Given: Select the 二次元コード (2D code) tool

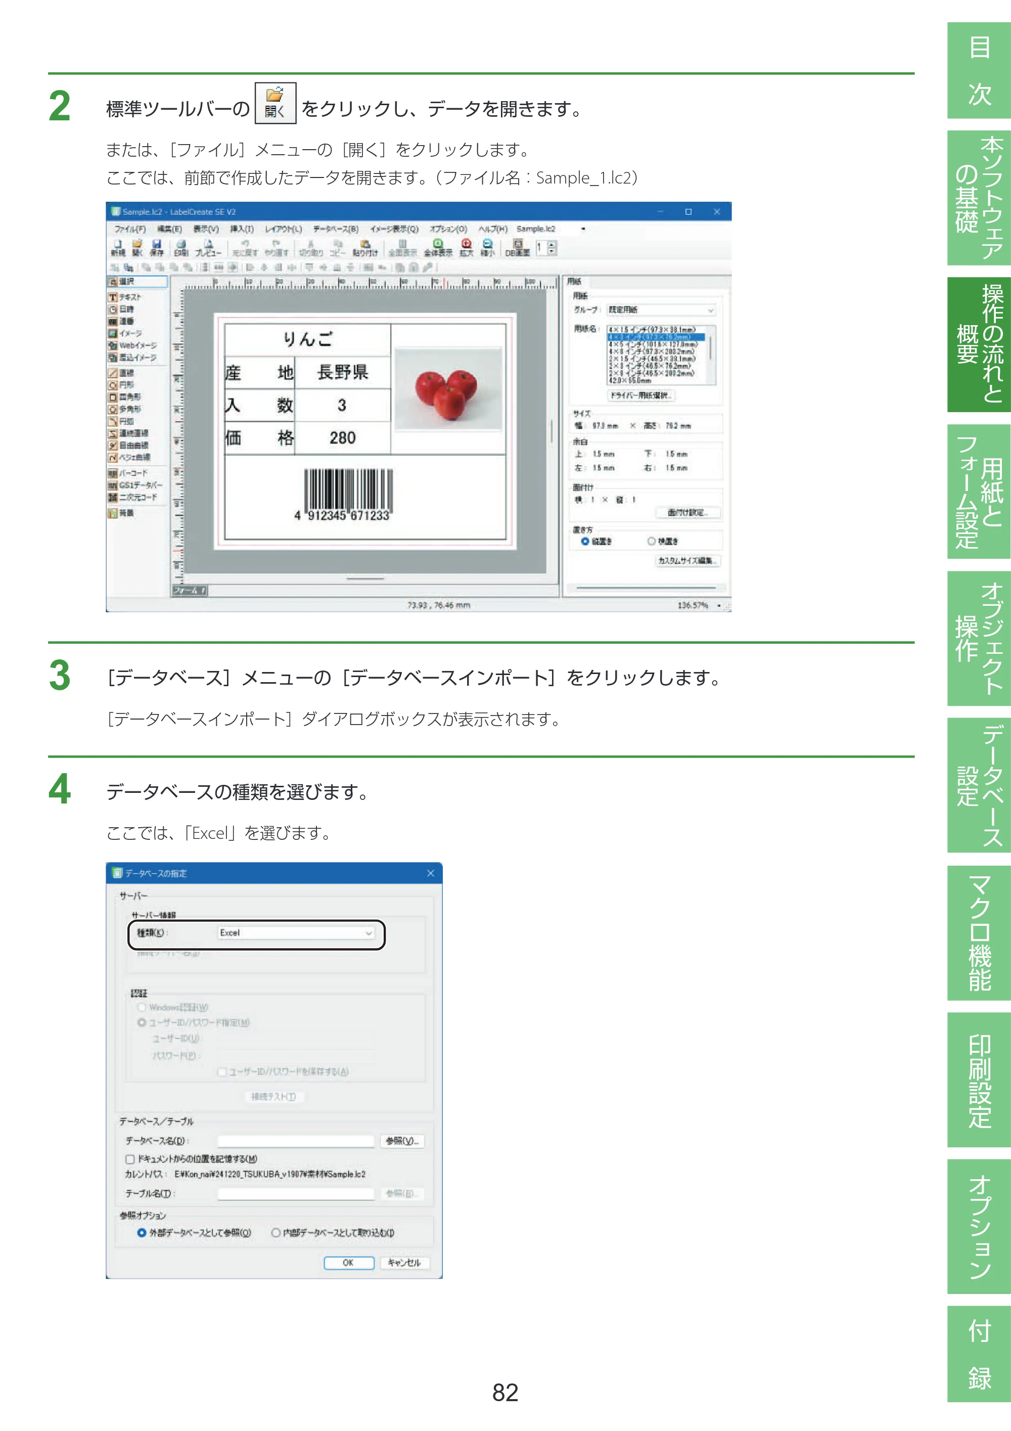Looking at the screenshot, I should coord(132,498).
